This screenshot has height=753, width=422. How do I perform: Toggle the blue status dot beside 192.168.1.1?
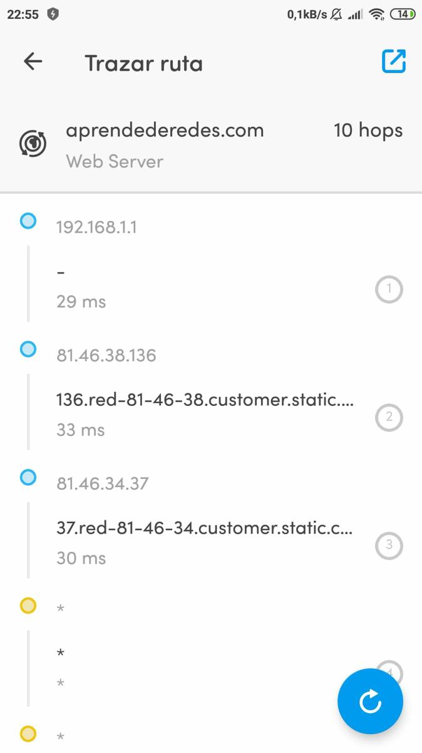pos(28,220)
